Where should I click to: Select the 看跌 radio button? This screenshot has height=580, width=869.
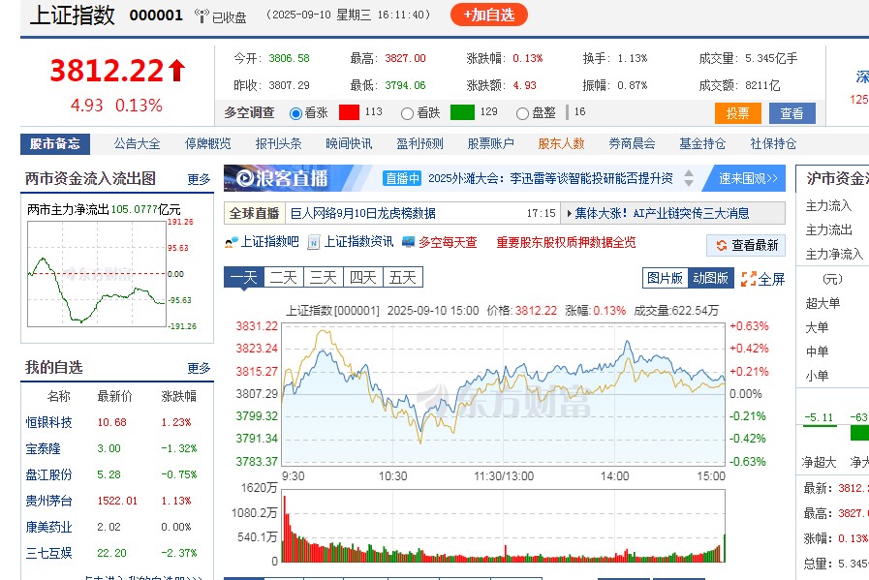coord(407,111)
